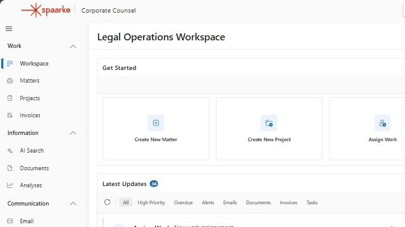
Task: Click the Latest Updates count badge
Action: [154, 183]
